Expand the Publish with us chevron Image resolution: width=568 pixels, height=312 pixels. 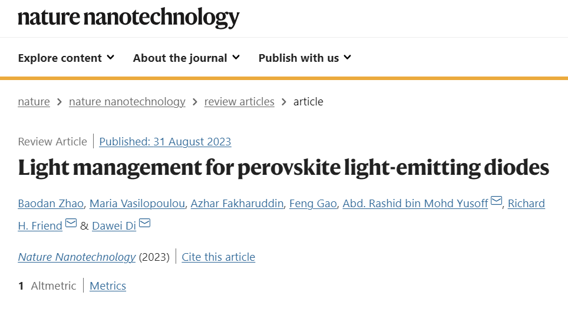(348, 58)
